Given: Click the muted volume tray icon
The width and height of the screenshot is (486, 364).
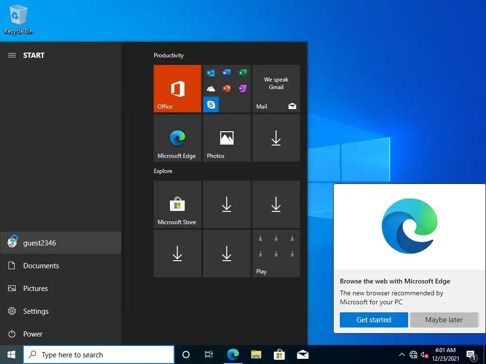Looking at the screenshot, I should click(424, 355).
